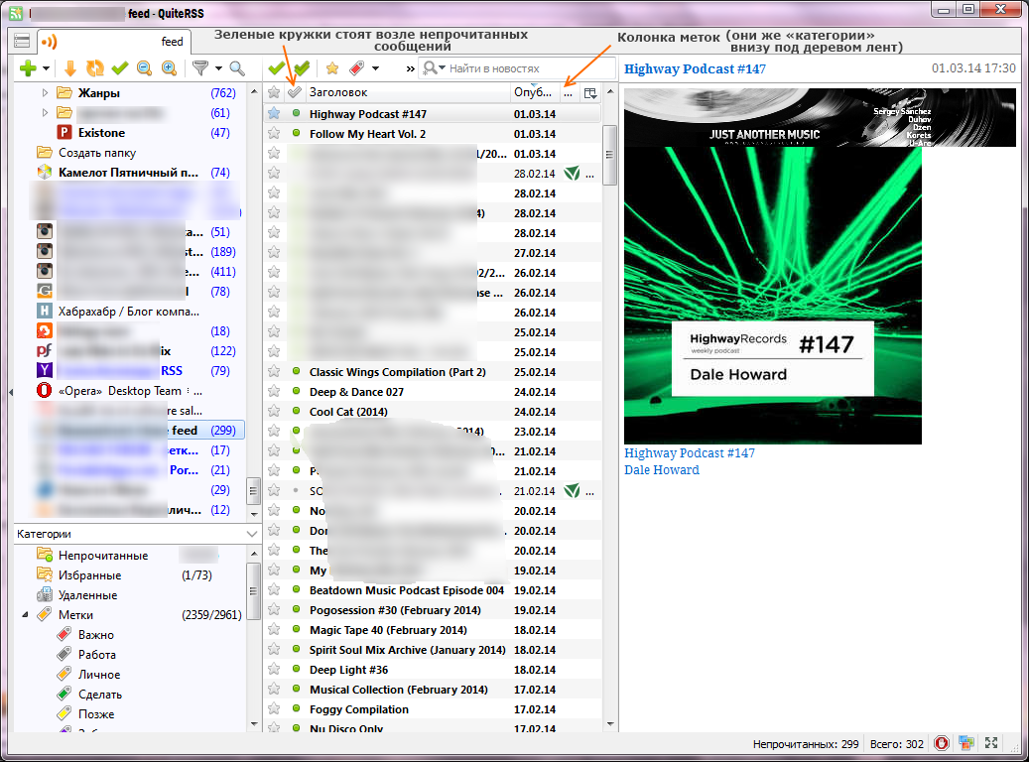Select Хабрахабр / Блог компа... feed
Image resolution: width=1029 pixels, height=762 pixels.
129,312
